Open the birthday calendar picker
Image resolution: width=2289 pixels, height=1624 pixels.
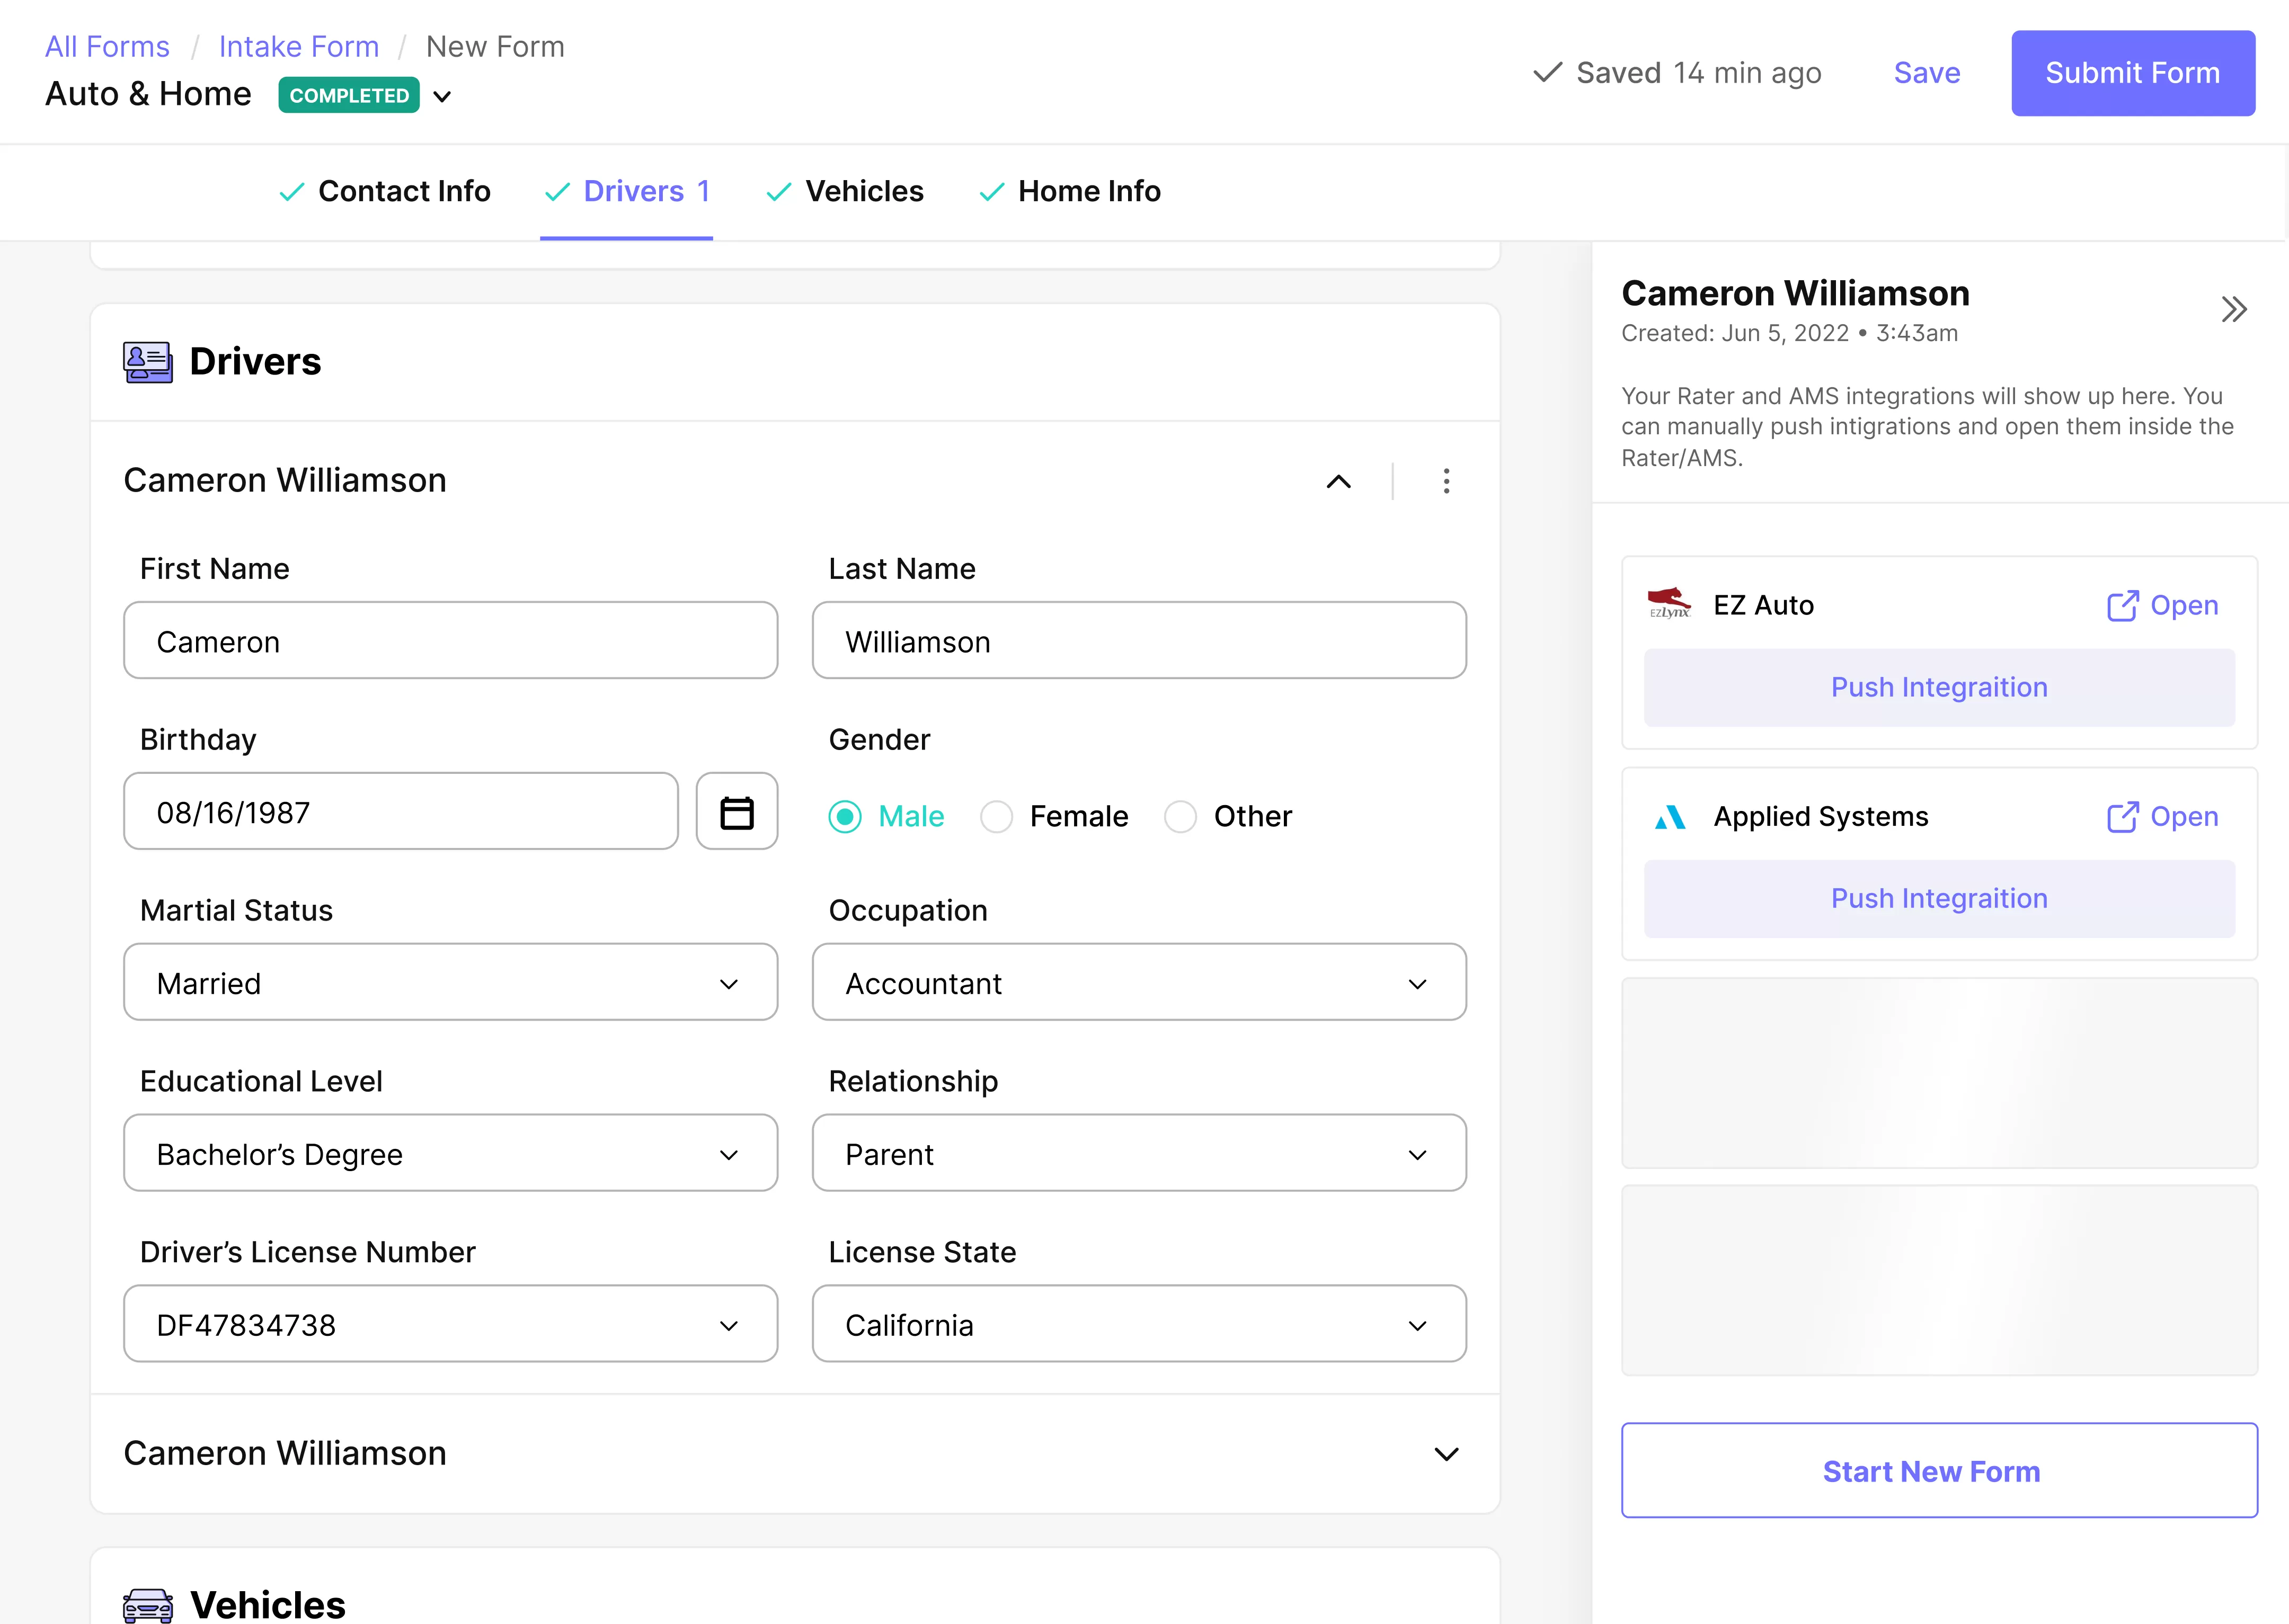(x=737, y=811)
